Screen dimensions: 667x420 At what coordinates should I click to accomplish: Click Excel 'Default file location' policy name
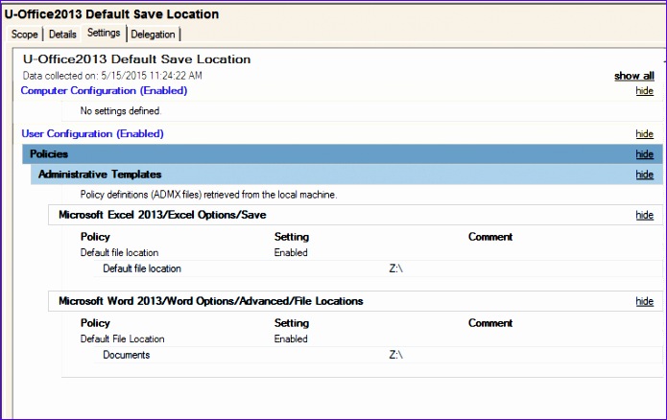pos(119,252)
